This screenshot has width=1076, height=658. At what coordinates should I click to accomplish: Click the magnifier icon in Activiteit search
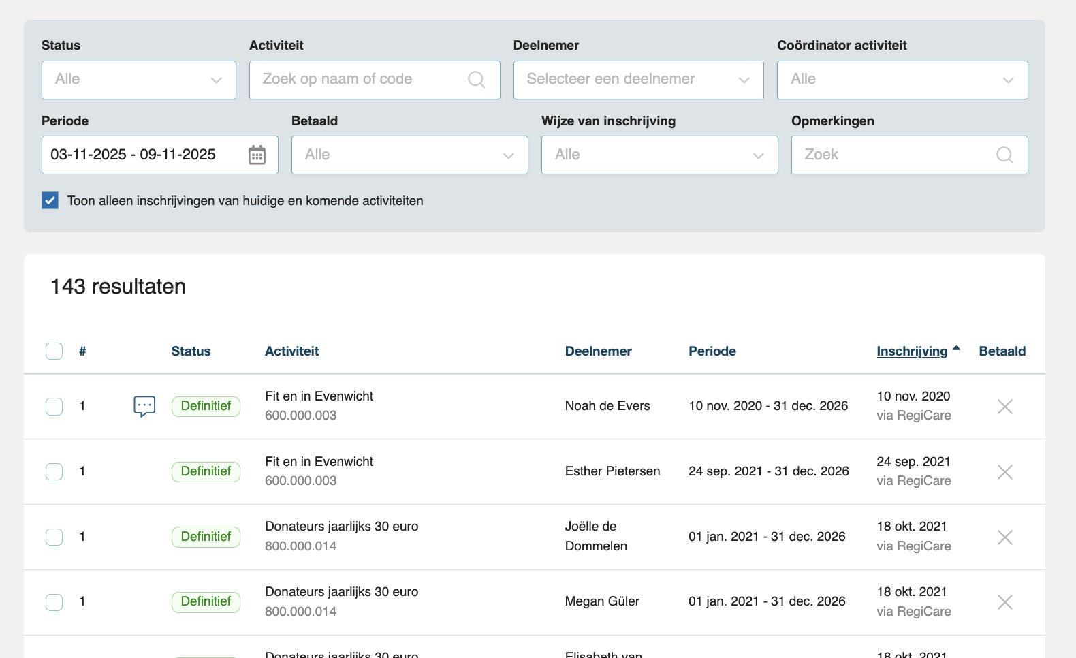(x=477, y=80)
